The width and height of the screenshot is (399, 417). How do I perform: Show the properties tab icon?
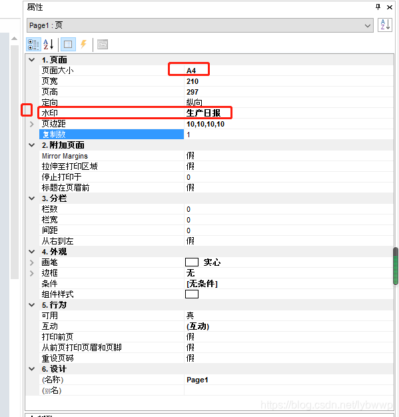pyautogui.click(x=68, y=45)
